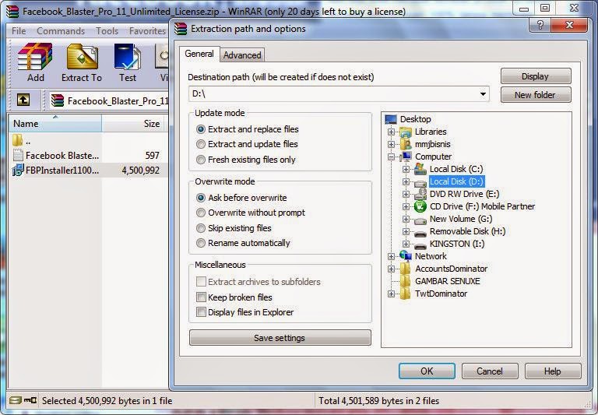This screenshot has height=415, width=598.
Task: Confirm extraction with the OK button
Action: 427,371
